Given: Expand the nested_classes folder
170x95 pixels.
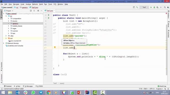Looking at the screenshot, I should pos(8,26).
